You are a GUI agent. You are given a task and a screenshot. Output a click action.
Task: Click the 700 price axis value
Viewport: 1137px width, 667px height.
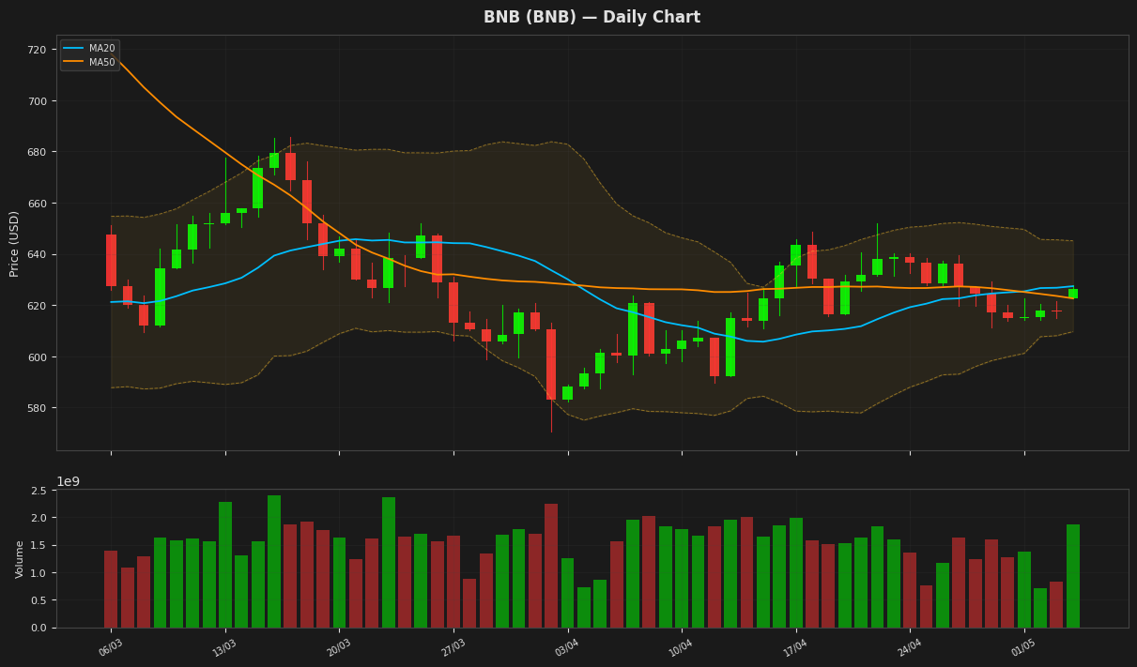pyautogui.click(x=38, y=101)
